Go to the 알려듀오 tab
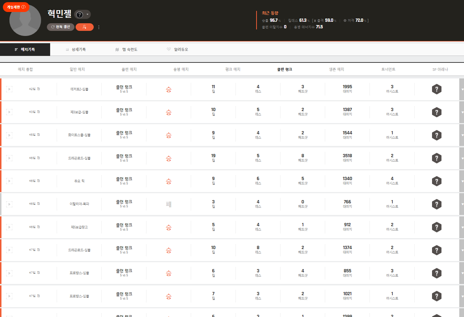Viewport: 464px width, 317px height. tap(177, 49)
